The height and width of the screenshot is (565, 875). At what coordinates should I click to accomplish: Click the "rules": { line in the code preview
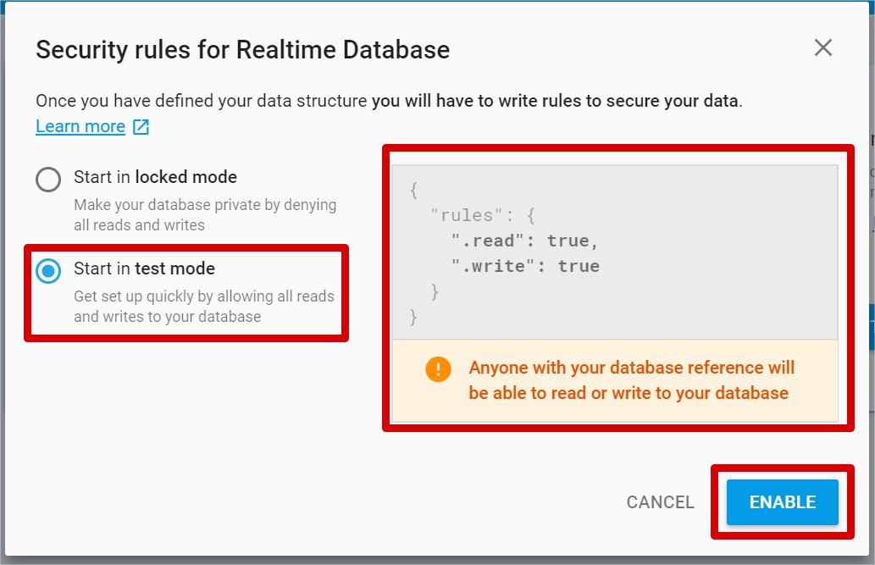(x=482, y=215)
